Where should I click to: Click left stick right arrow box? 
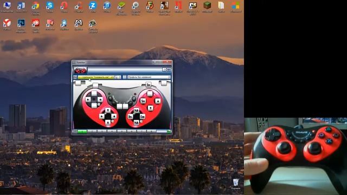[114, 116]
